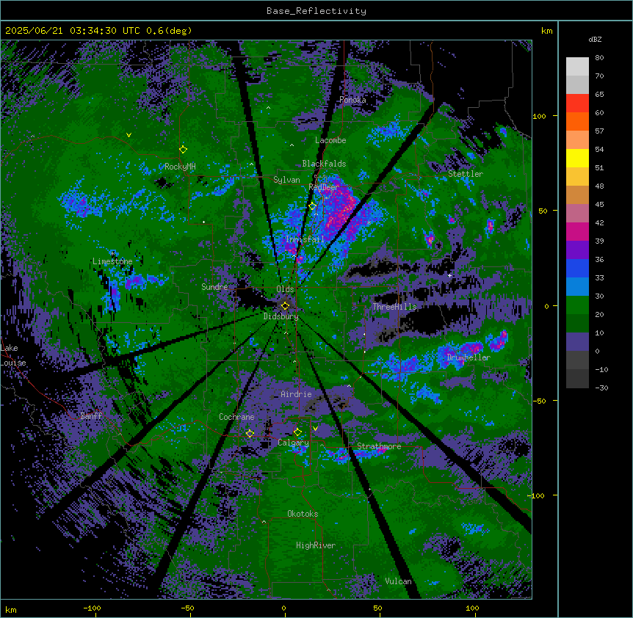Click the Innisfail label
The width and height of the screenshot is (633, 618).
(x=305, y=239)
